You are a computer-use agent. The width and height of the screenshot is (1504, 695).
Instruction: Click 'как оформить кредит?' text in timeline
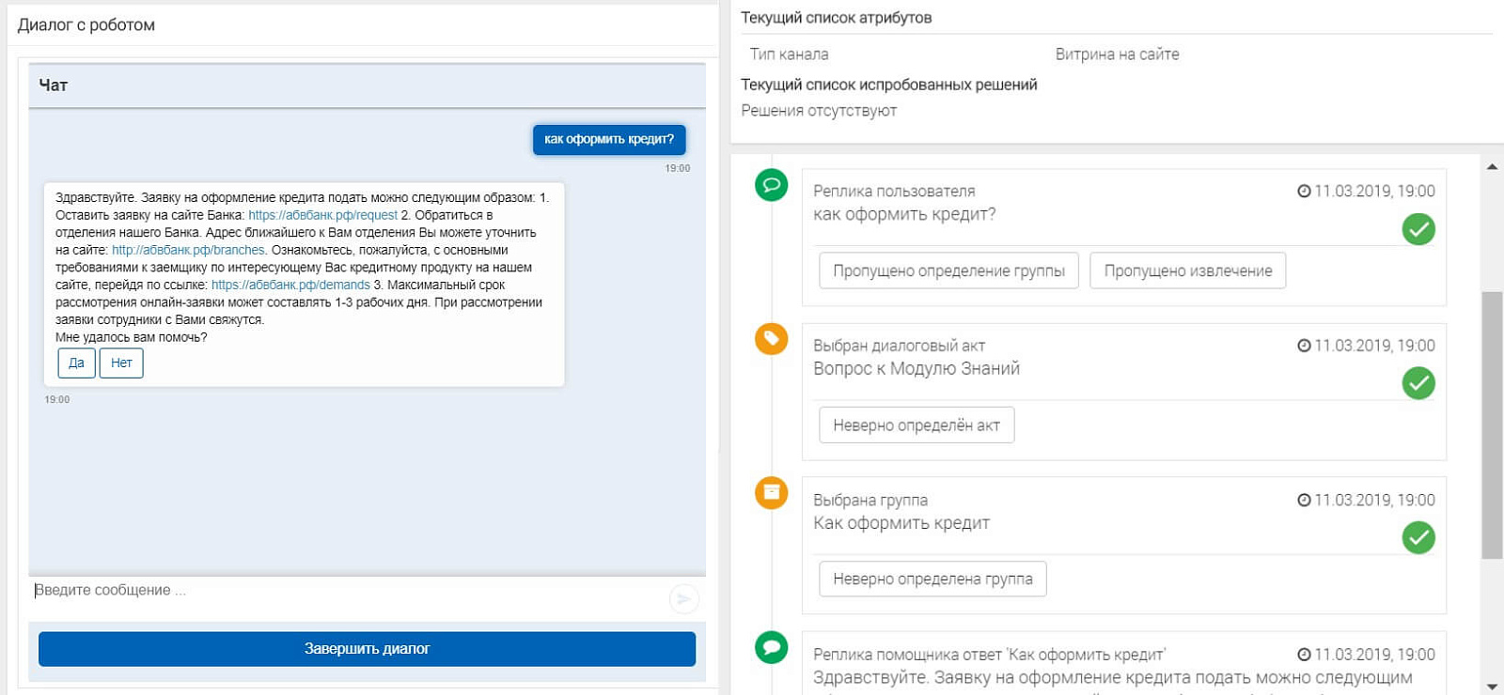(904, 214)
